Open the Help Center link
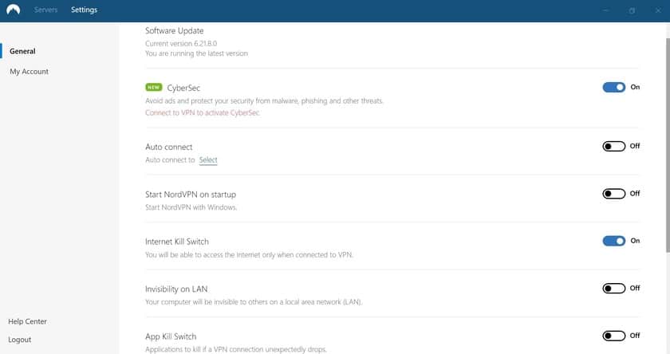This screenshot has width=670, height=354. point(27,321)
